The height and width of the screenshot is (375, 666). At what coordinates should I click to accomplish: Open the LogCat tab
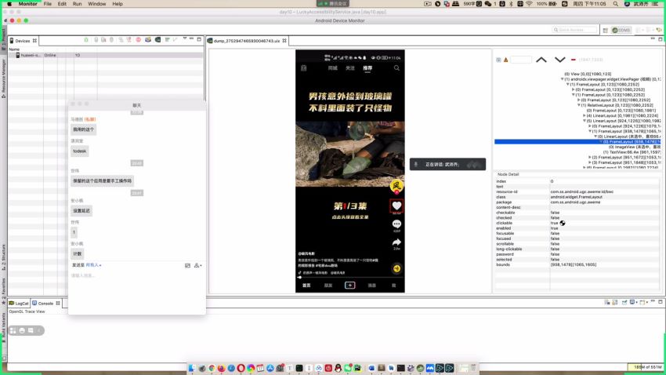[19, 304]
